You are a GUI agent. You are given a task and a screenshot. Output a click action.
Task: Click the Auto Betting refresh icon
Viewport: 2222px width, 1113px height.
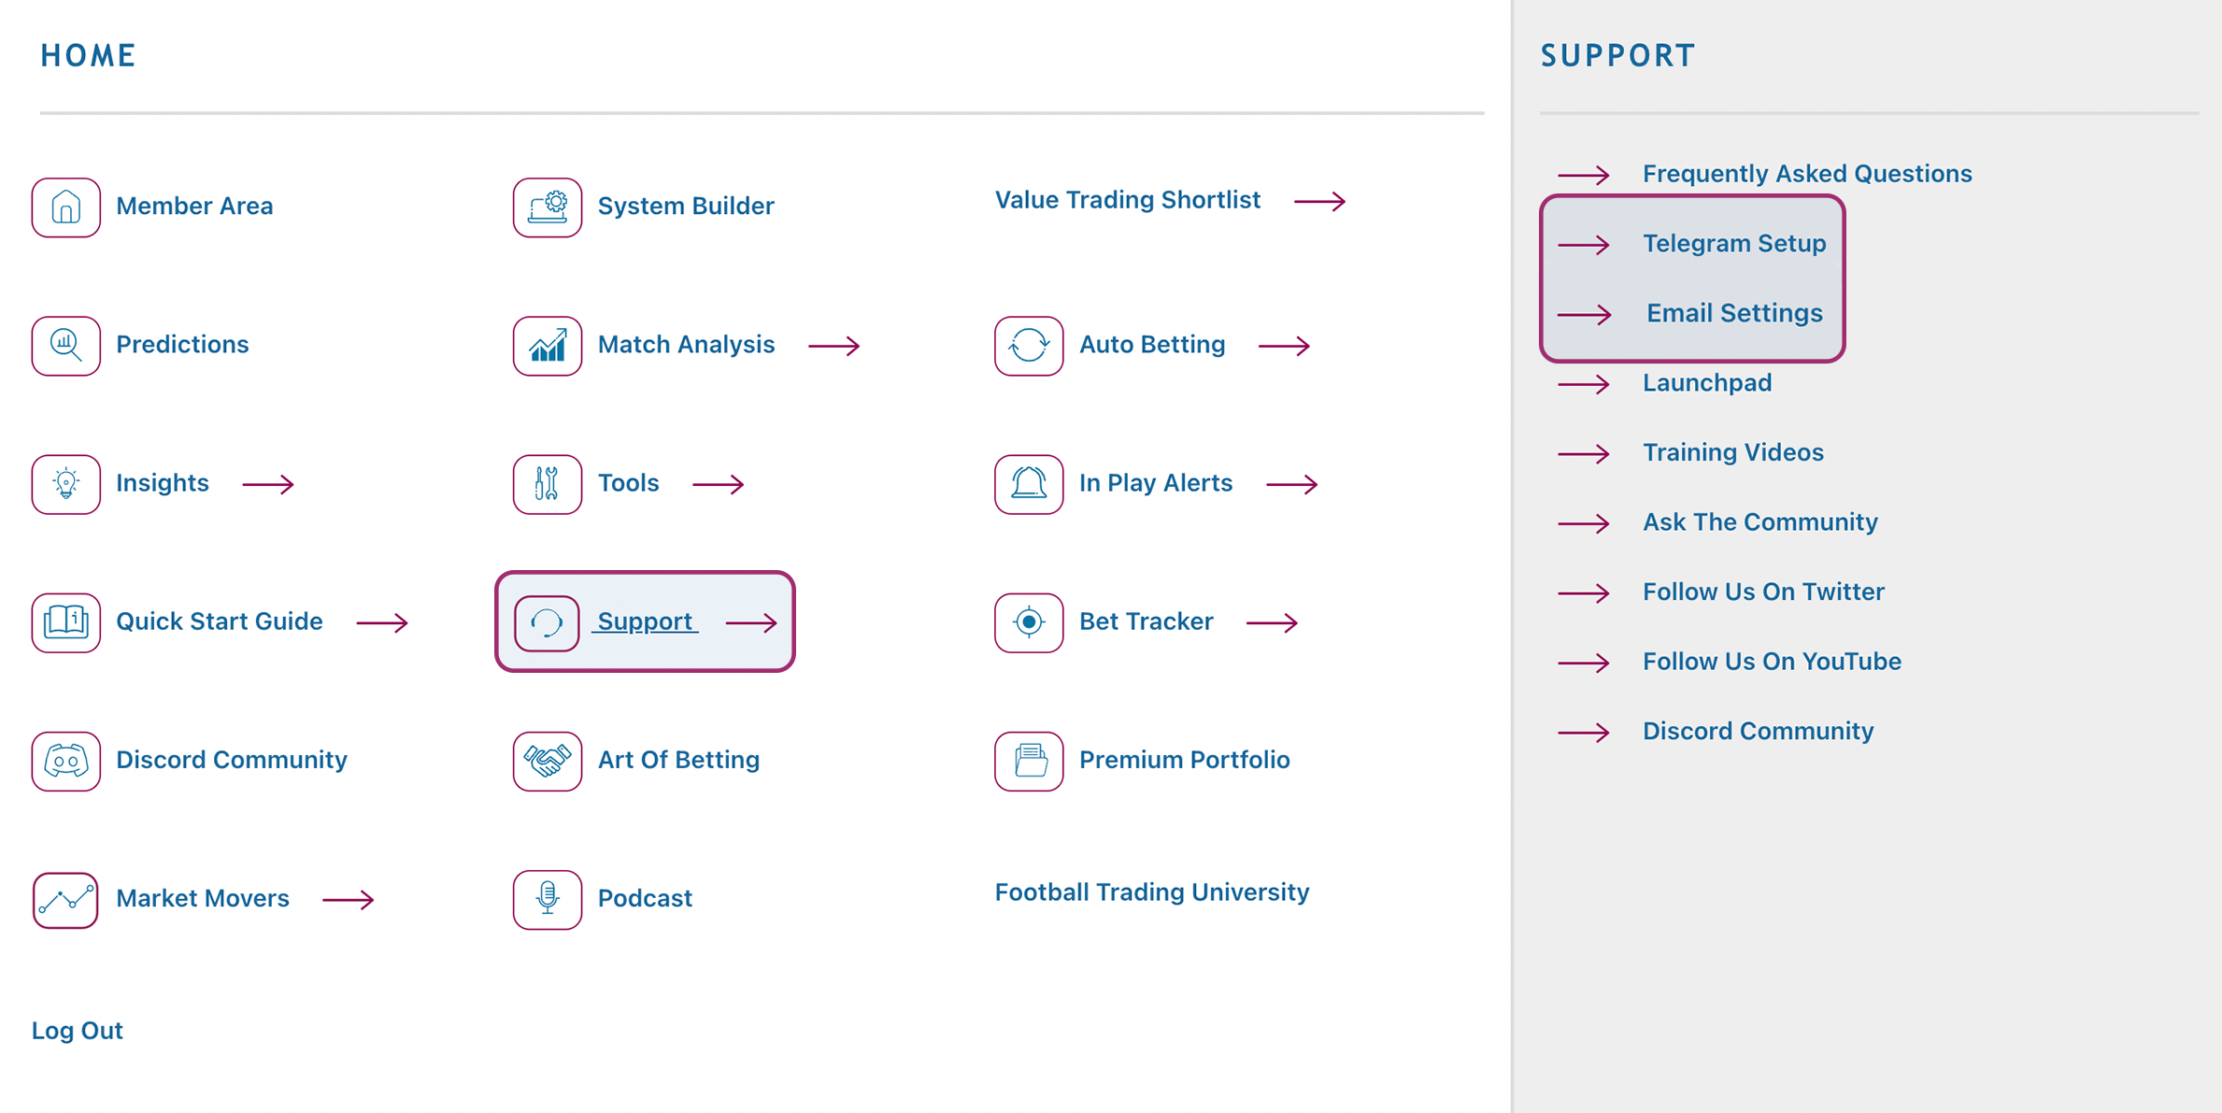(x=1029, y=345)
